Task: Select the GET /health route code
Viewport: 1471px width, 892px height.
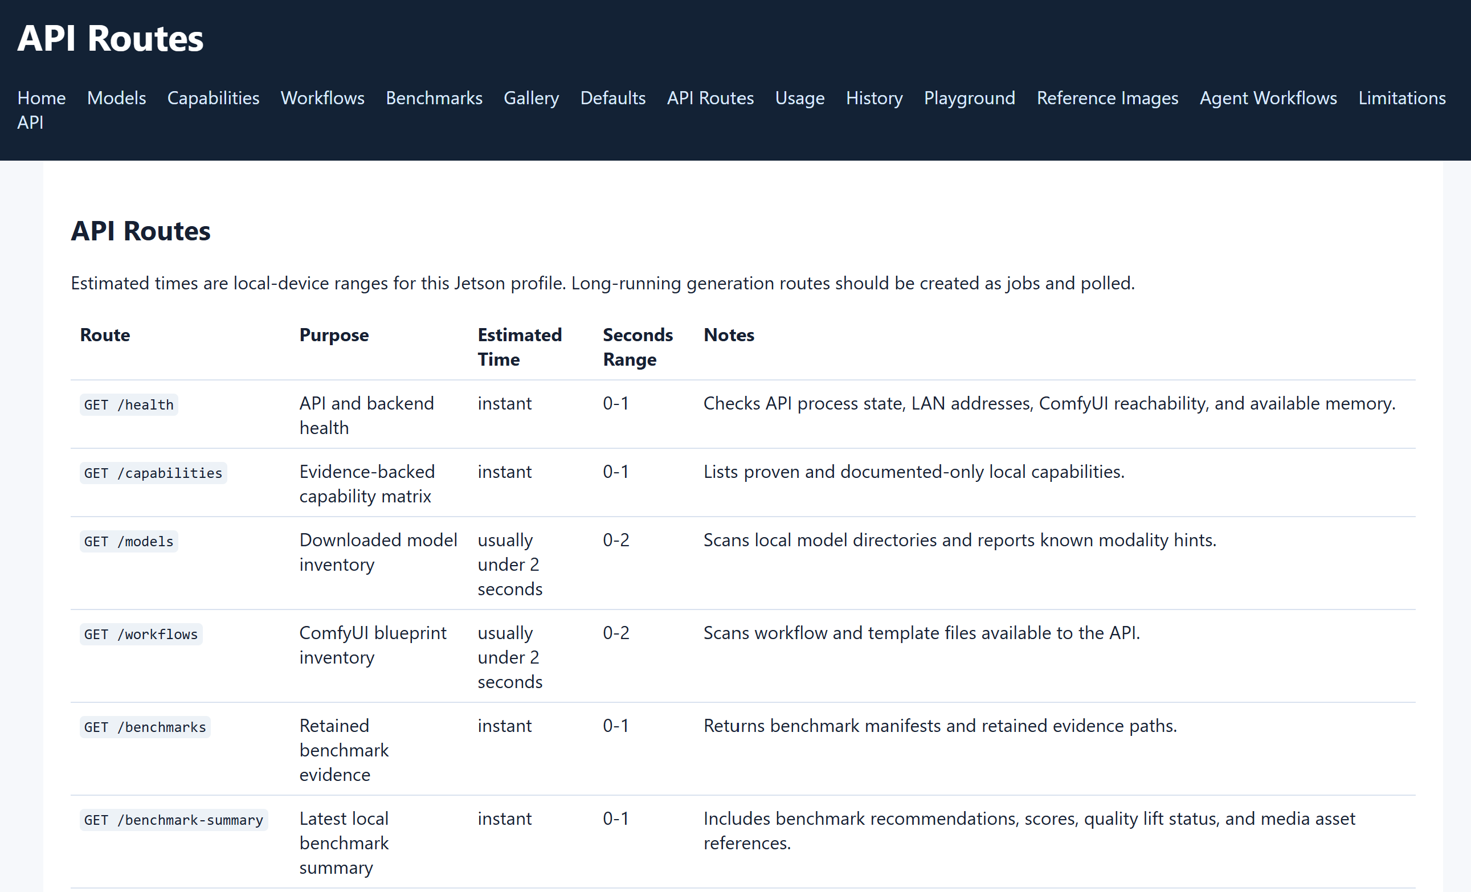Action: [x=129, y=405]
